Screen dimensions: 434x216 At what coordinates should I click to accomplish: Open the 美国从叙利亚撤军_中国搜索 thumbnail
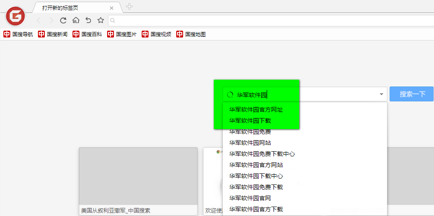tap(138, 181)
